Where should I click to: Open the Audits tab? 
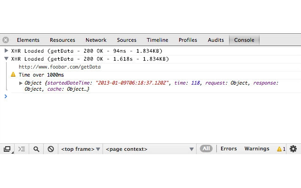pos(216,40)
